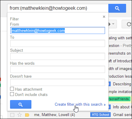Click the blue search magnifier button at top

(x=117, y=8)
